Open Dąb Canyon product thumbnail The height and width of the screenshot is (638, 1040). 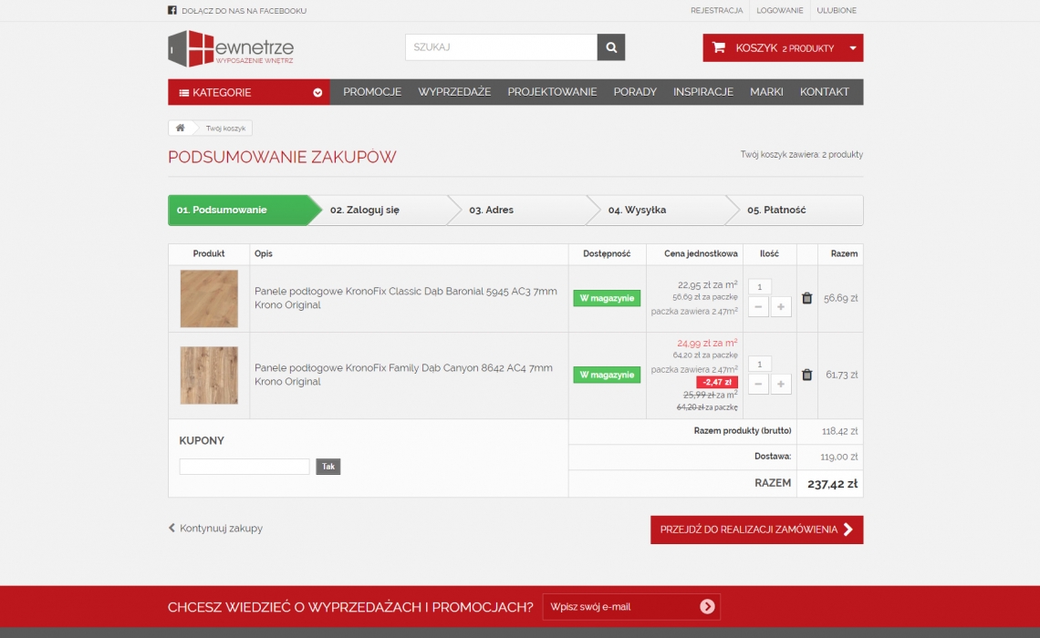209,375
